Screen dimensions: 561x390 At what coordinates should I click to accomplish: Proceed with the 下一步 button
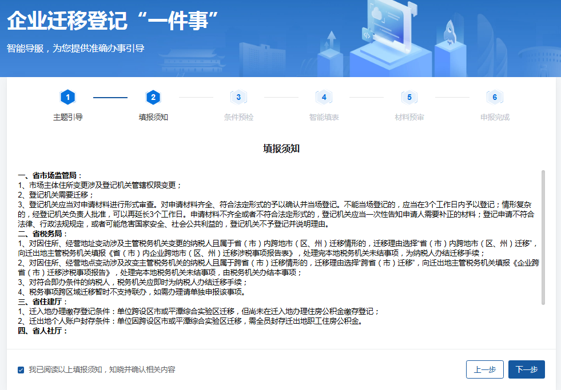point(526,369)
